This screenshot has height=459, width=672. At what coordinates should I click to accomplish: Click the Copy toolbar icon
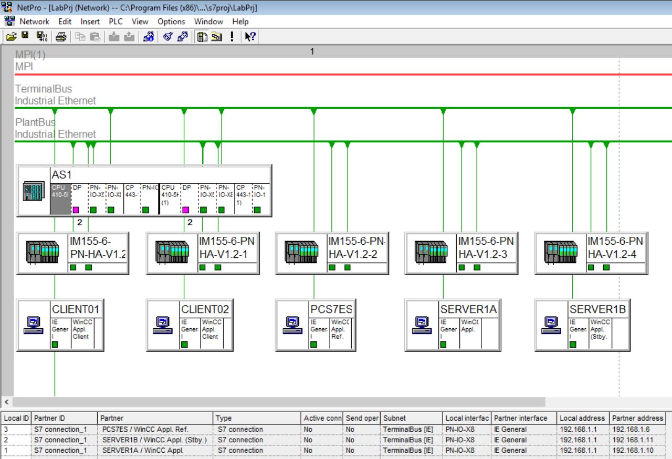pos(80,37)
